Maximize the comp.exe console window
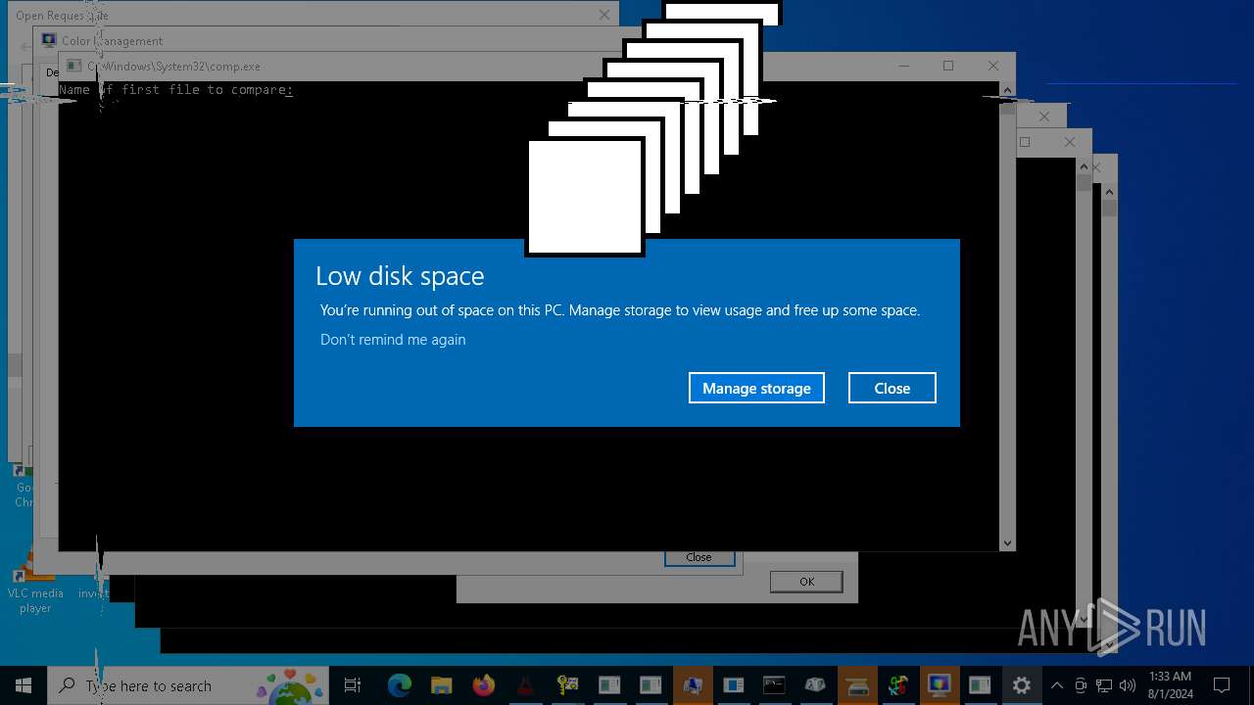The height and width of the screenshot is (705, 1254). click(x=948, y=66)
